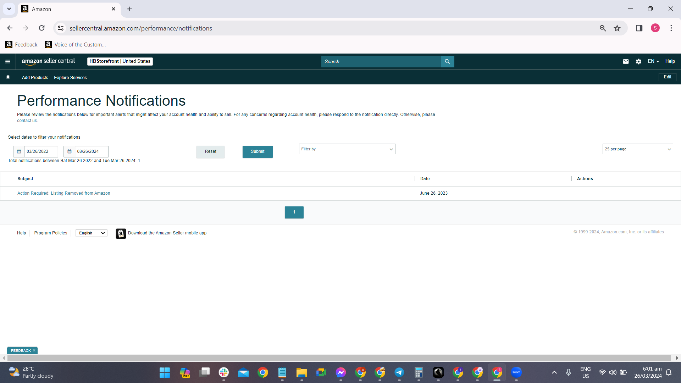Open the Voice of the Customer bookmark
This screenshot has width=681, height=383.
click(x=76, y=45)
